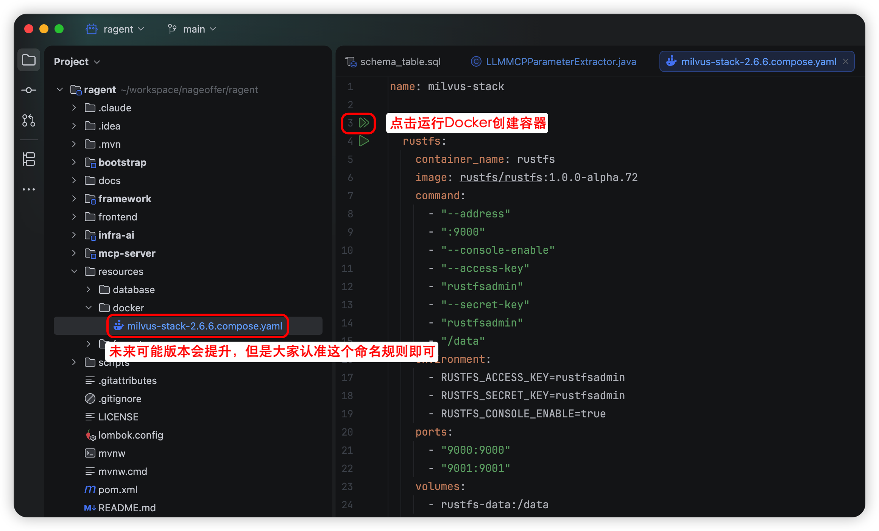Collapse the docker folder
The height and width of the screenshot is (531, 879).
click(89, 308)
